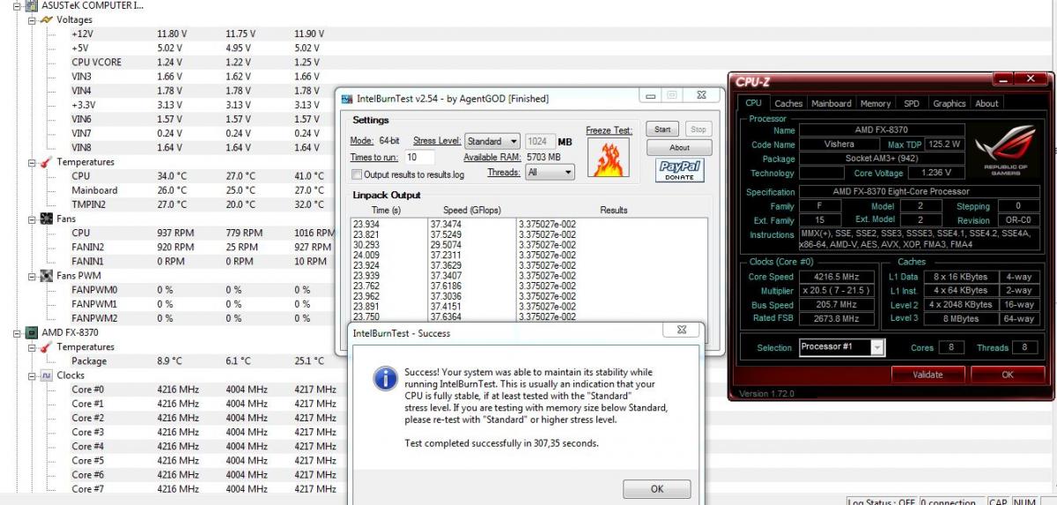
Task: Click the AMD FX-8370 processor icon
Action: point(33,332)
